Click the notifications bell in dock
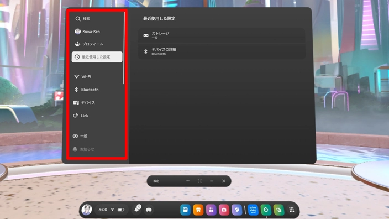Viewport: 389px width, 219px height. (x=137, y=209)
